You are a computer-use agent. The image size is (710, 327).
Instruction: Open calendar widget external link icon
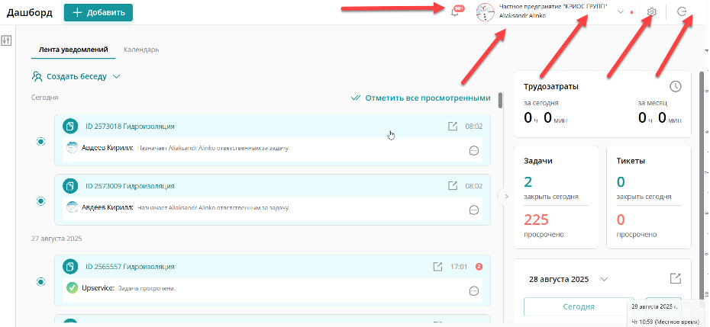[x=675, y=279]
